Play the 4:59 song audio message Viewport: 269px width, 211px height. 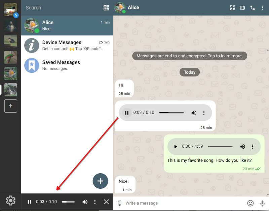click(176, 147)
